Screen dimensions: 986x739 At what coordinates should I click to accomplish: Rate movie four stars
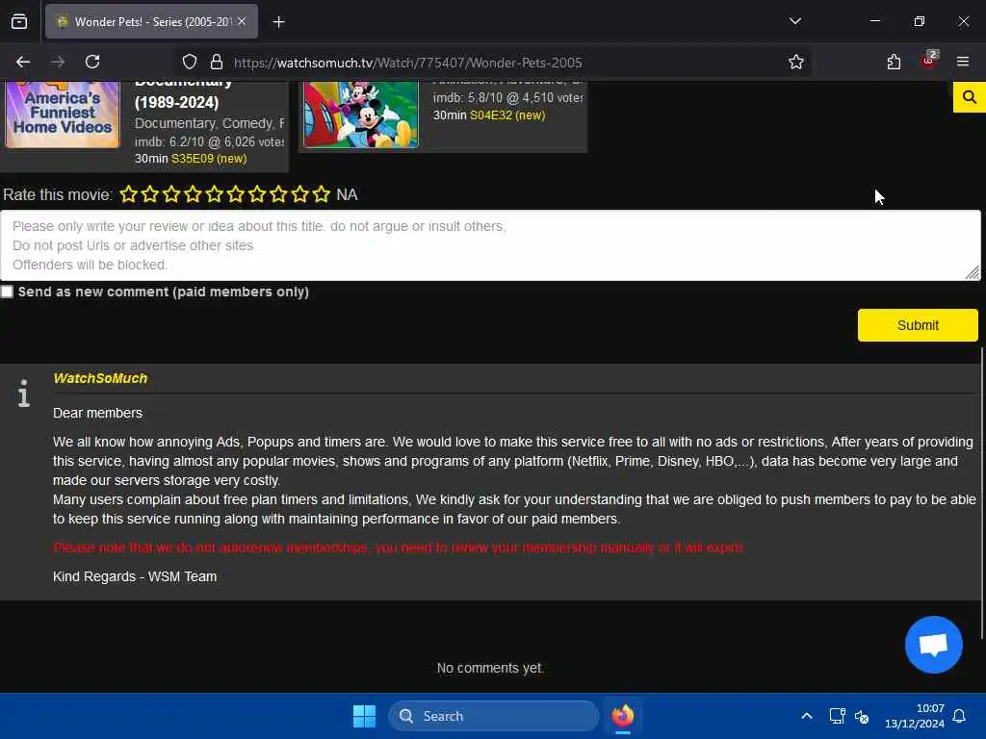193,194
